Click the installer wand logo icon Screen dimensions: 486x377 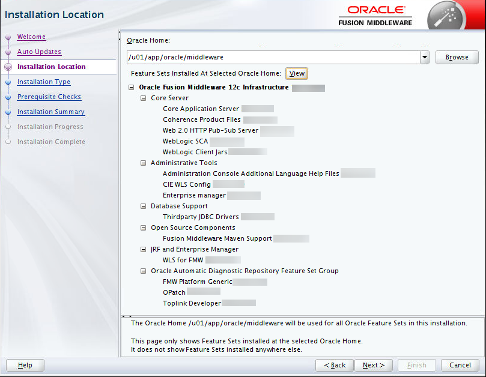[x=445, y=17]
